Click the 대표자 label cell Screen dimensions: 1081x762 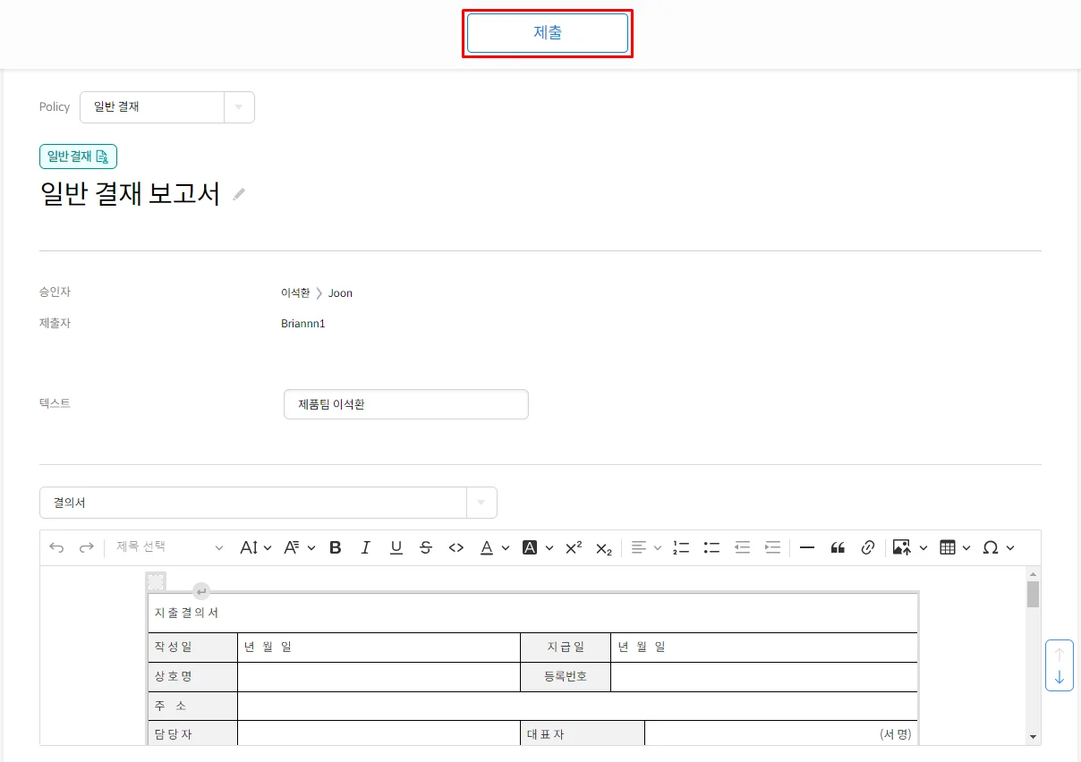[583, 734]
